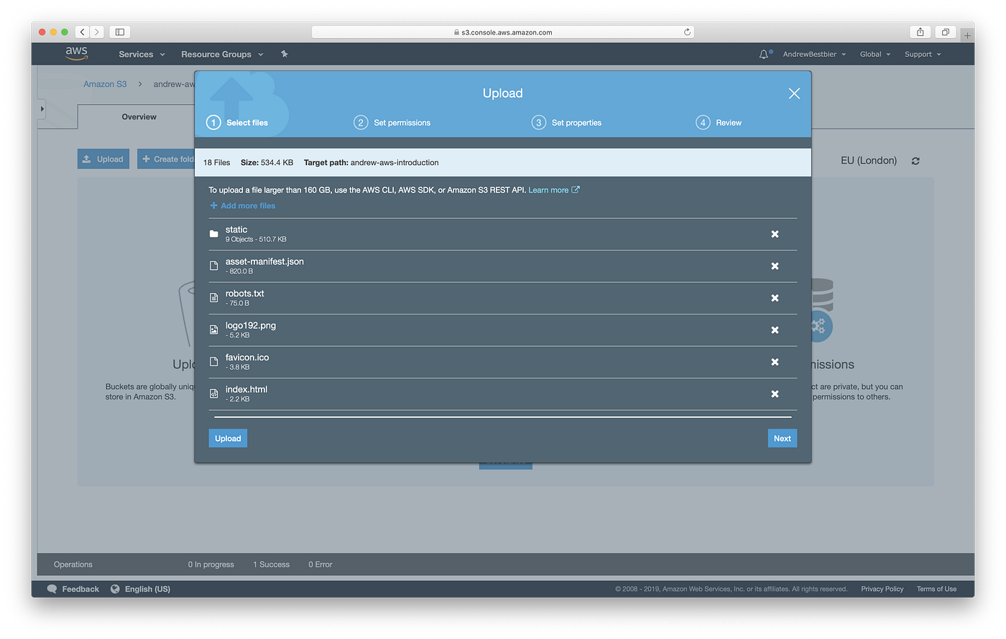This screenshot has height=639, width=1006.
Task: Click Add more files plus icon
Action: (213, 205)
